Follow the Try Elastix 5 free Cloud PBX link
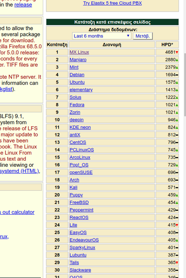 tap(112, 3)
